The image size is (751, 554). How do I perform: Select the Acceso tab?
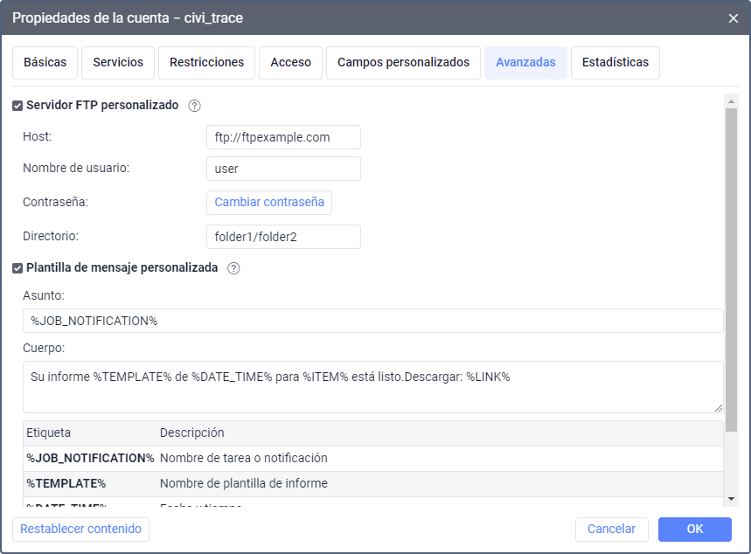(290, 63)
